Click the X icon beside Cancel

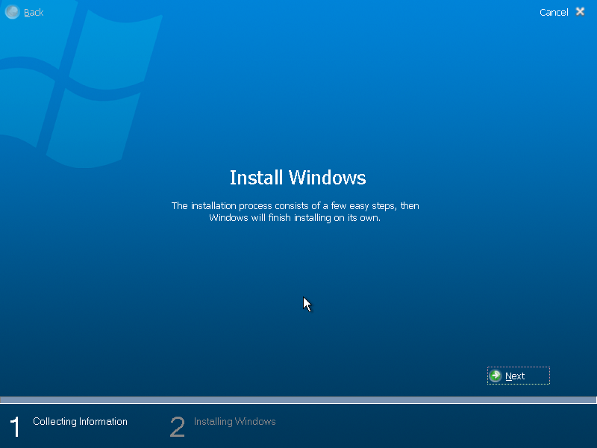click(x=580, y=12)
